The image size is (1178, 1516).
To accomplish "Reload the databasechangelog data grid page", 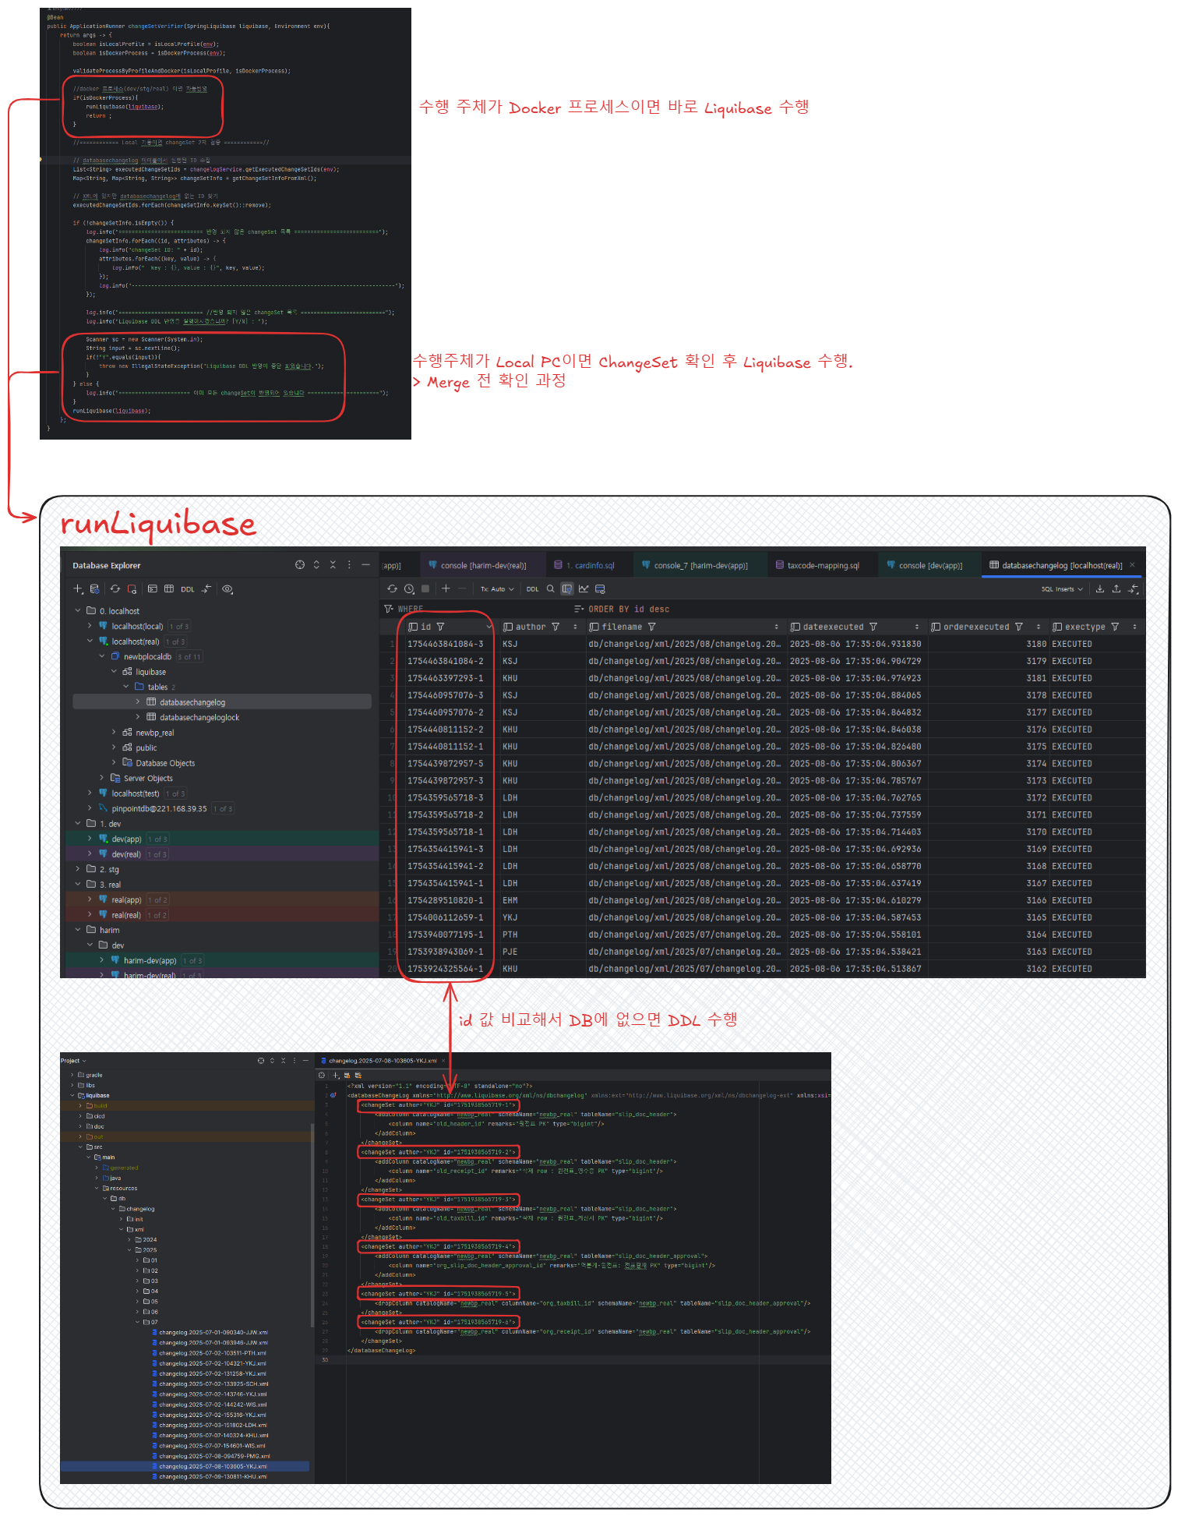I will pyautogui.click(x=393, y=589).
